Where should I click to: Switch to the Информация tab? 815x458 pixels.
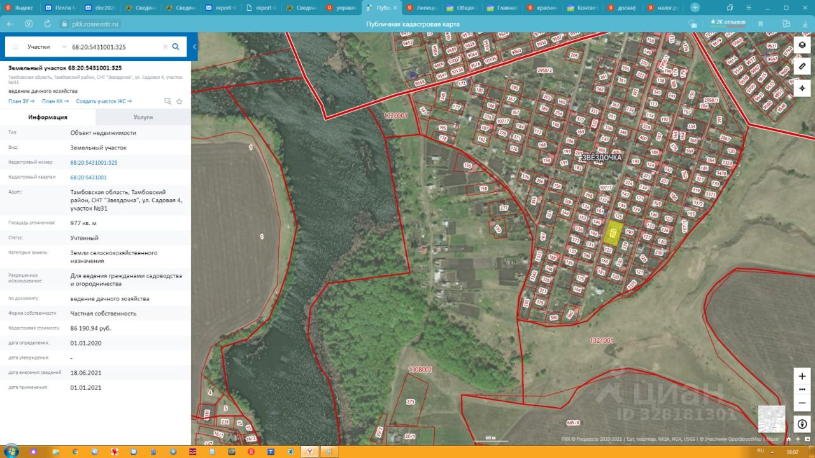[x=48, y=117]
